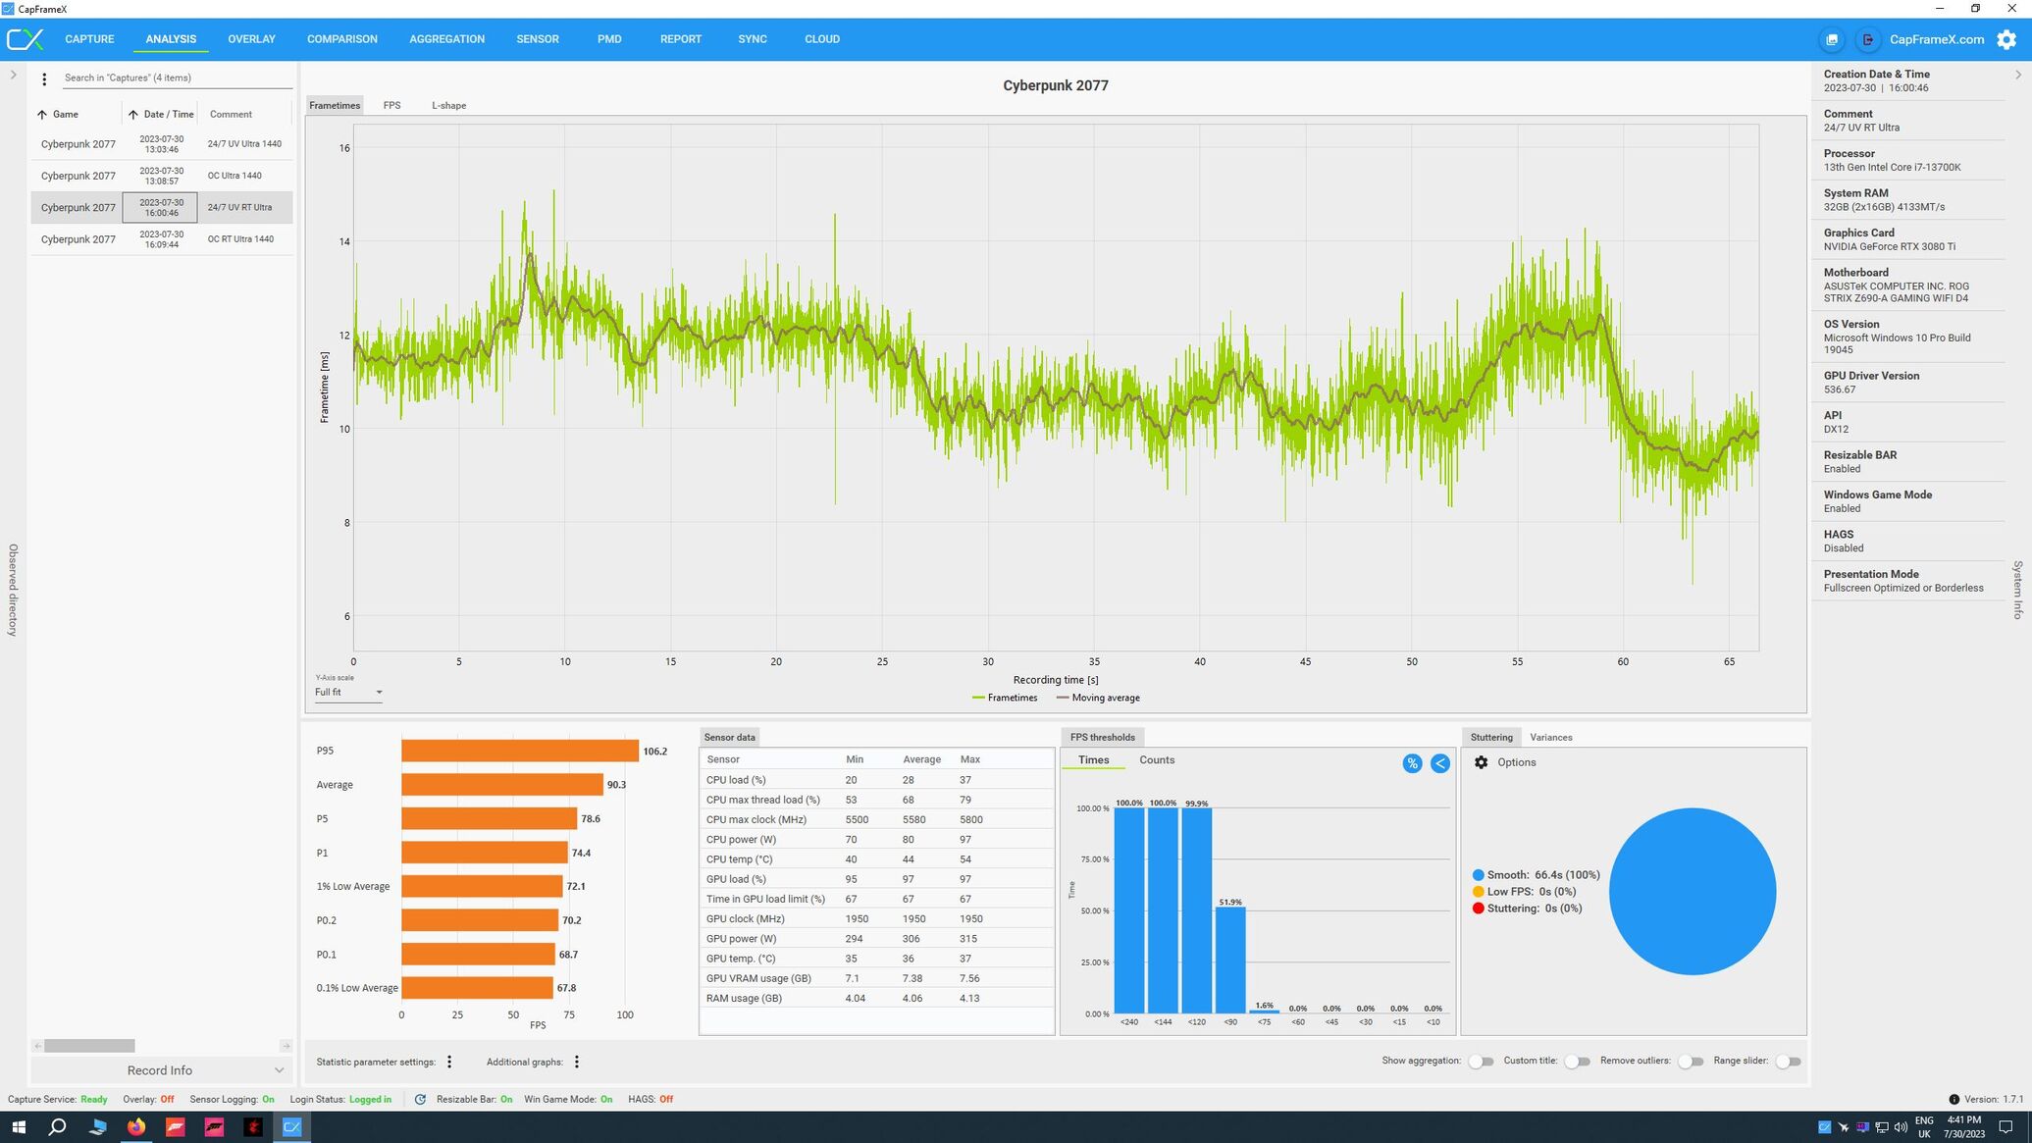This screenshot has width=2032, height=1143.
Task: Enable Remove outliers switch
Action: click(x=1691, y=1062)
